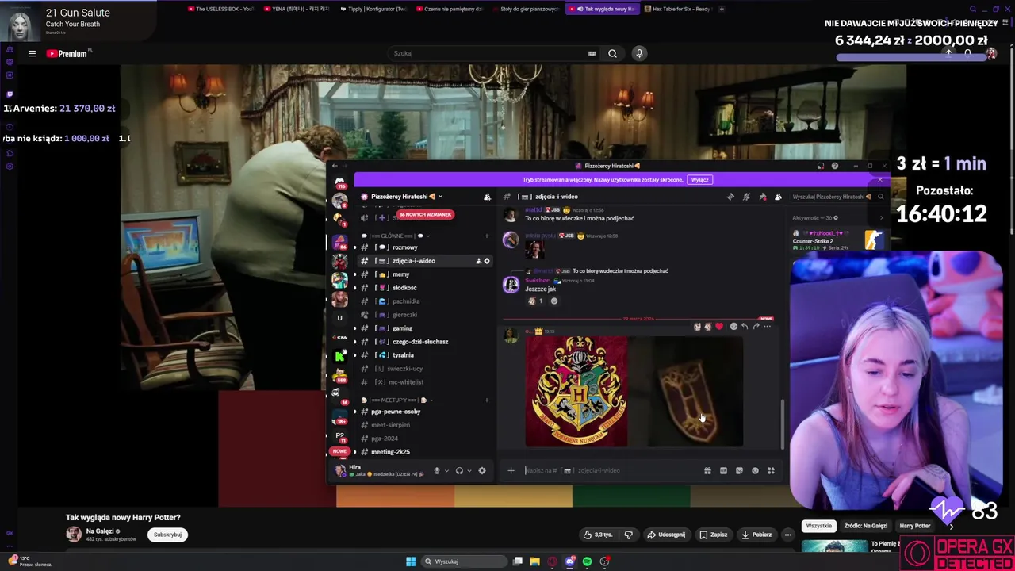Click the Zapisz save button

(713, 535)
